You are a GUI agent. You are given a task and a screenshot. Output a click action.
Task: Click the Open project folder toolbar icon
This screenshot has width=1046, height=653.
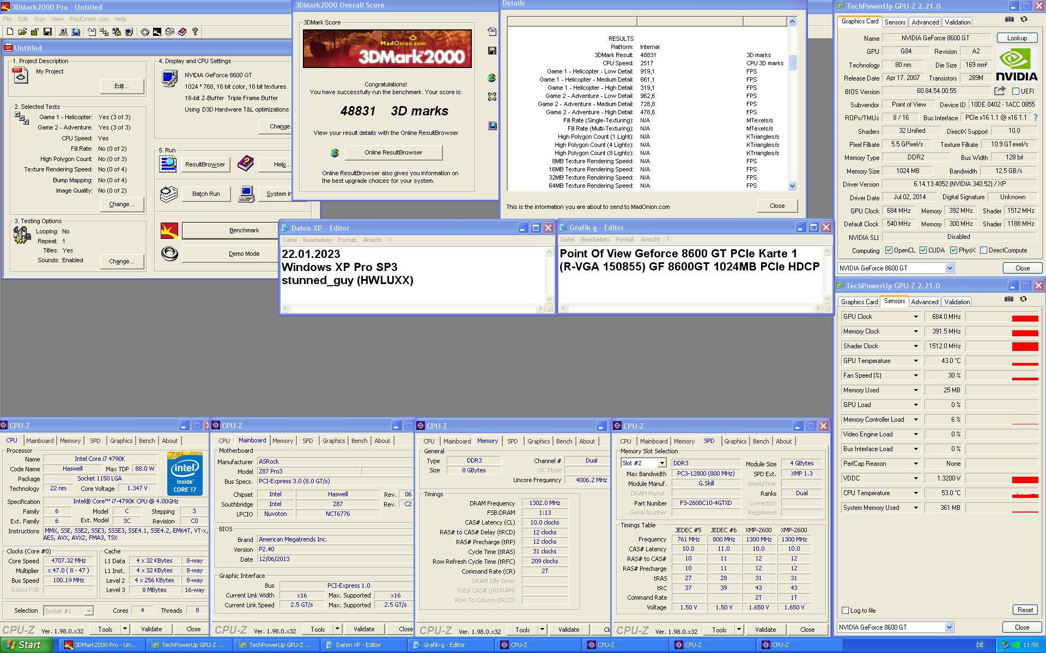[22, 32]
